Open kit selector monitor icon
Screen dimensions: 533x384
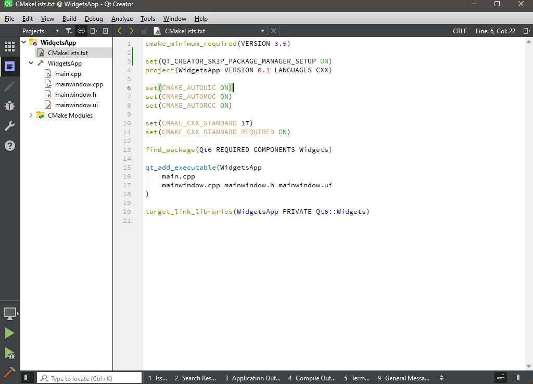coord(9,313)
